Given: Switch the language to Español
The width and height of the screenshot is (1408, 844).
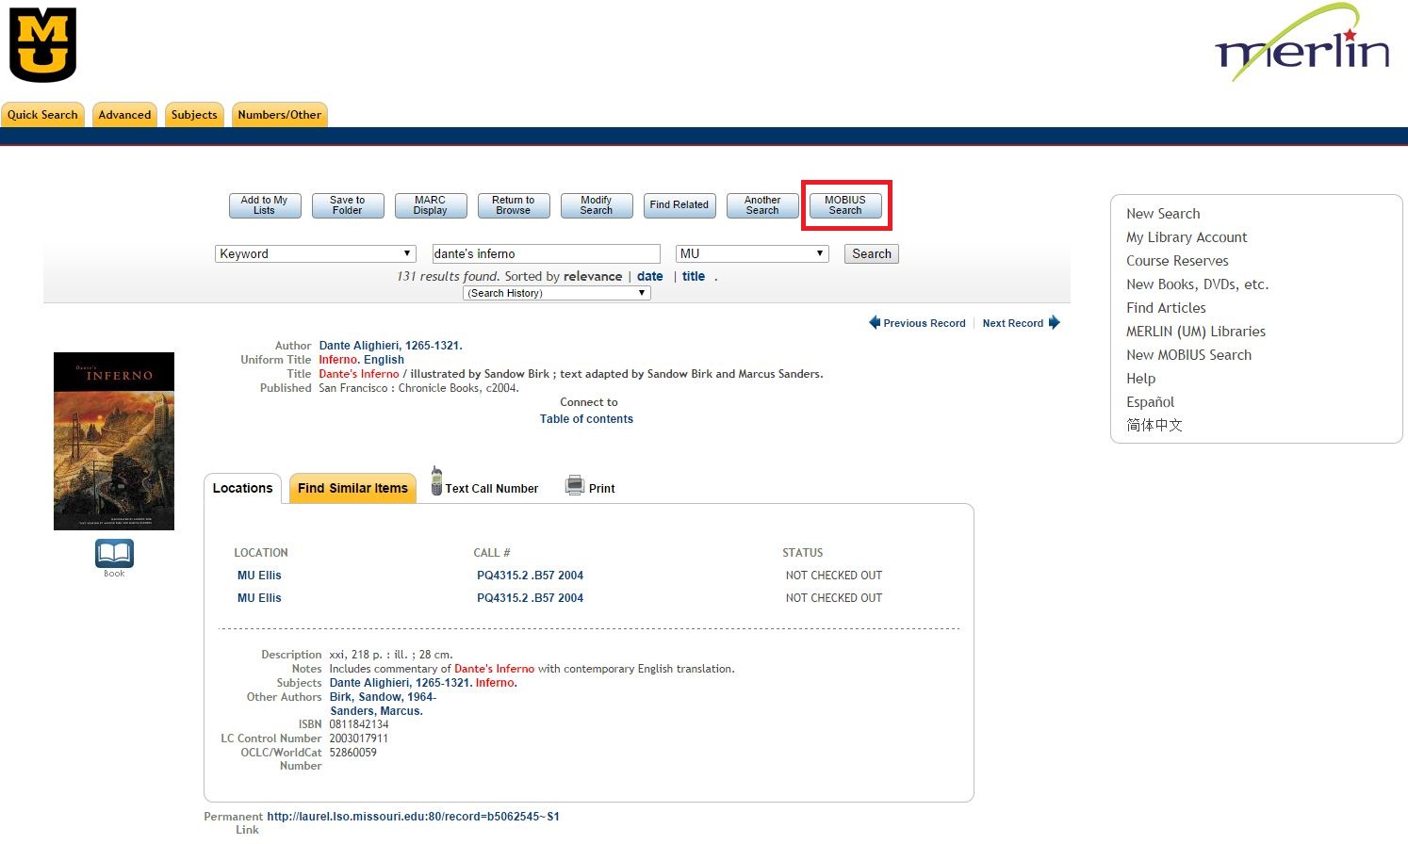Looking at the screenshot, I should point(1150,402).
